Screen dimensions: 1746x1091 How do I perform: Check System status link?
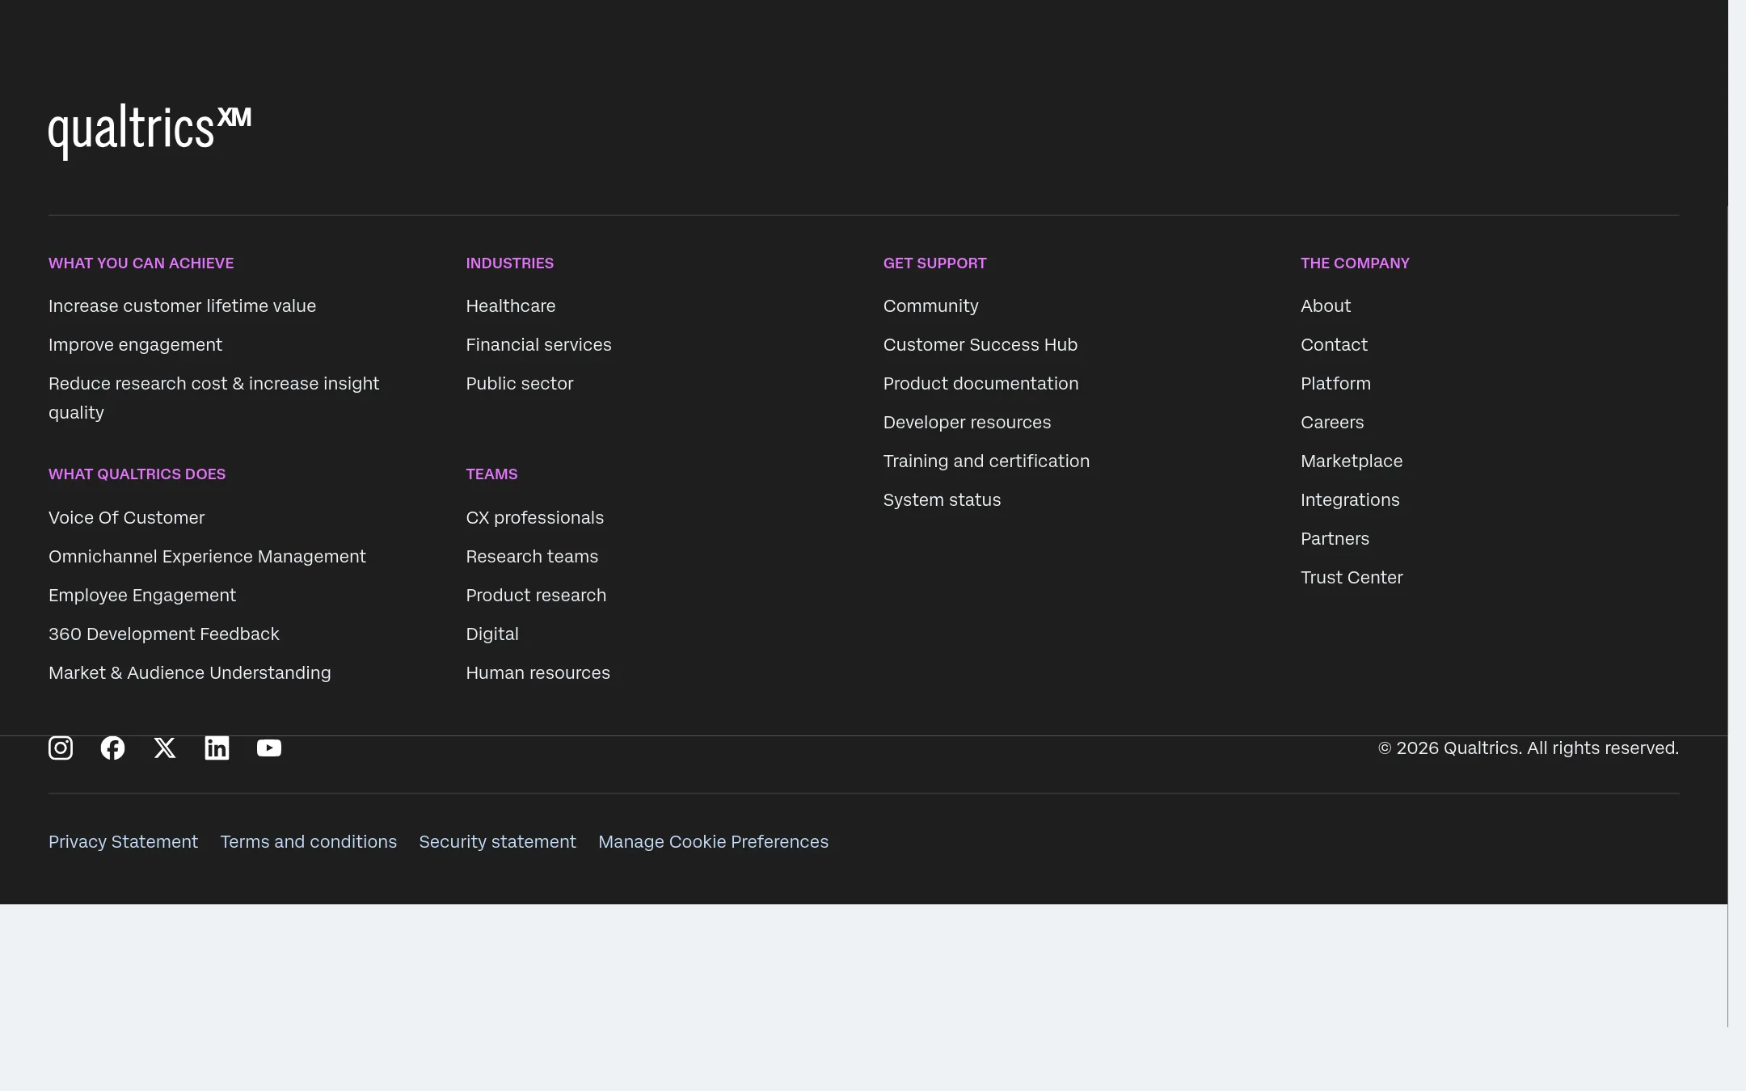point(942,500)
